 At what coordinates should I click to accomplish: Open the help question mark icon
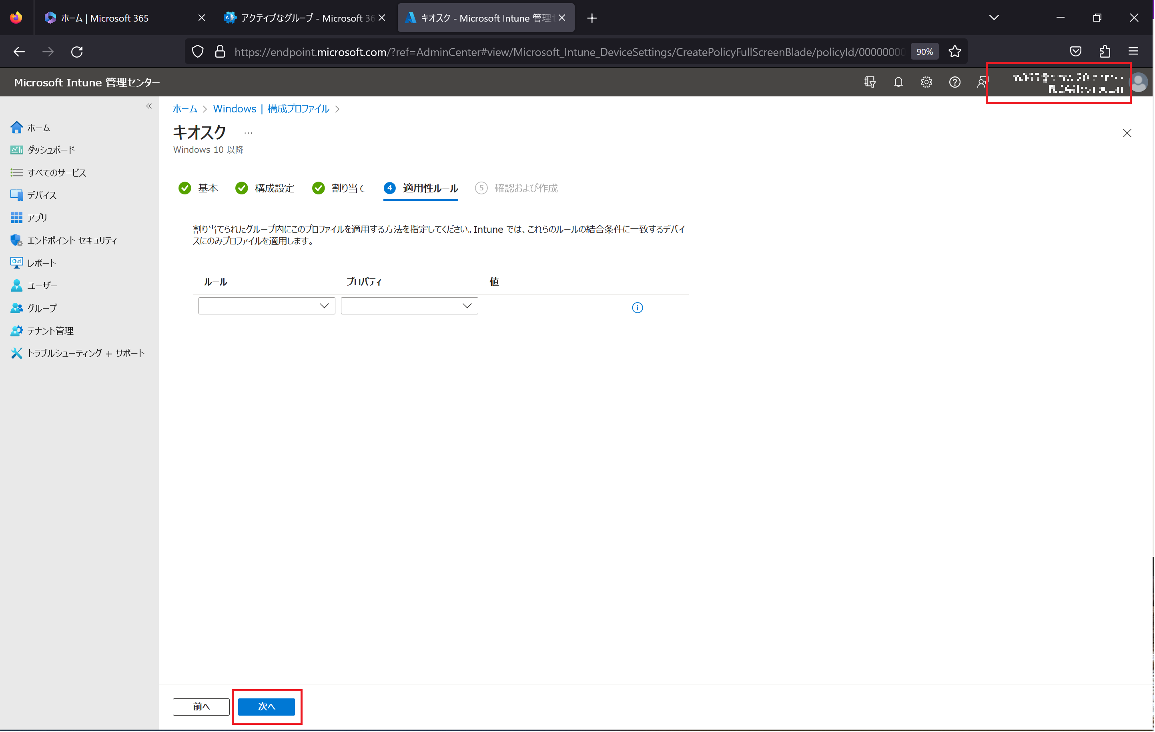[954, 82]
